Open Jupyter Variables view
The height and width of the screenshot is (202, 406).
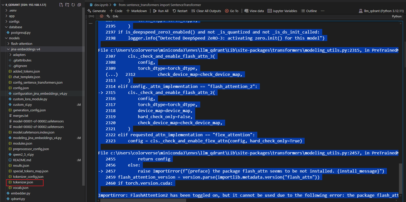pos(282,11)
